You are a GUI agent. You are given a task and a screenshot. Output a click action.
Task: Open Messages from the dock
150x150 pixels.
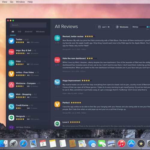(x=92, y=144)
